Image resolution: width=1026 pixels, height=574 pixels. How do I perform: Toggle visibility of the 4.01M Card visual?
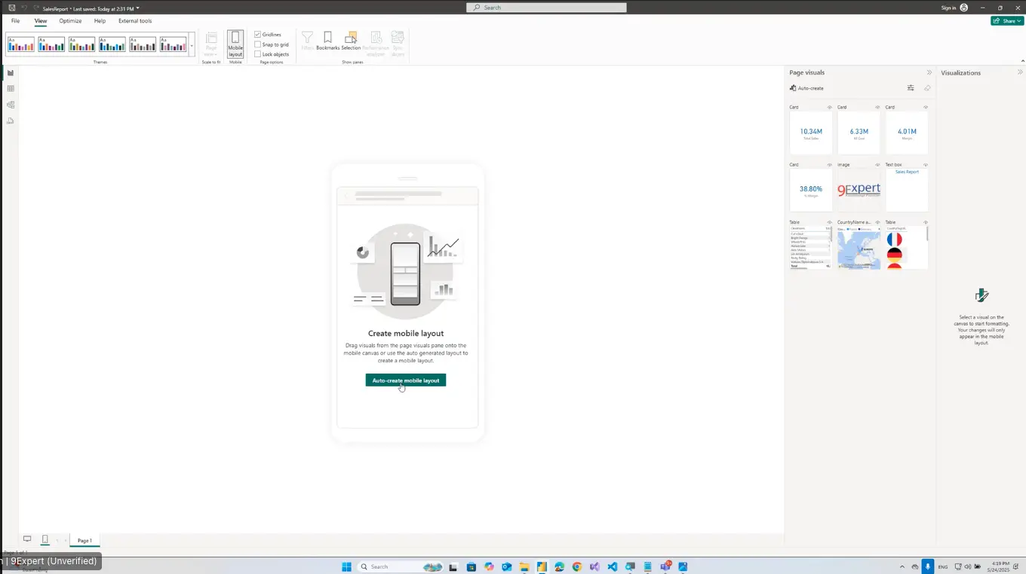926,107
